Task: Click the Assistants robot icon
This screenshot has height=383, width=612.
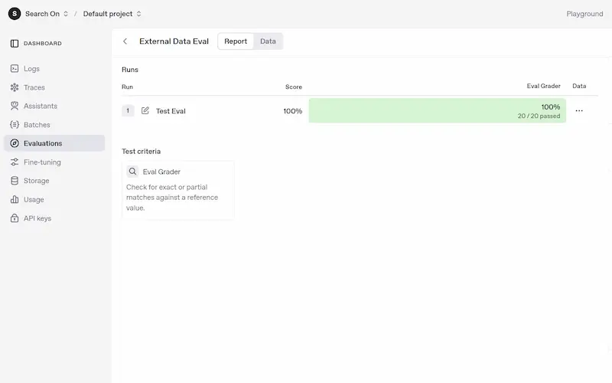Action: 15,106
